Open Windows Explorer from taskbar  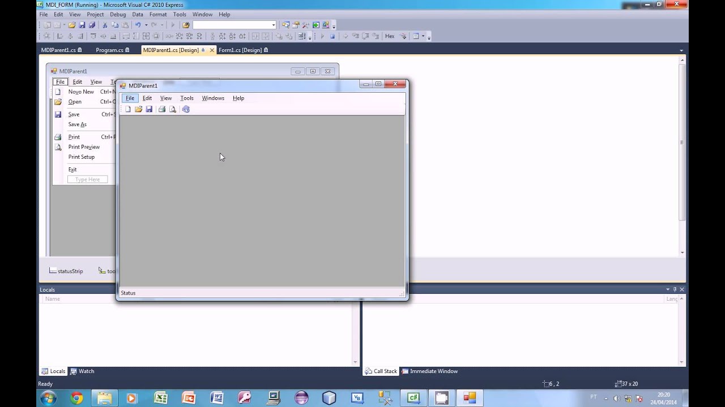point(105,398)
